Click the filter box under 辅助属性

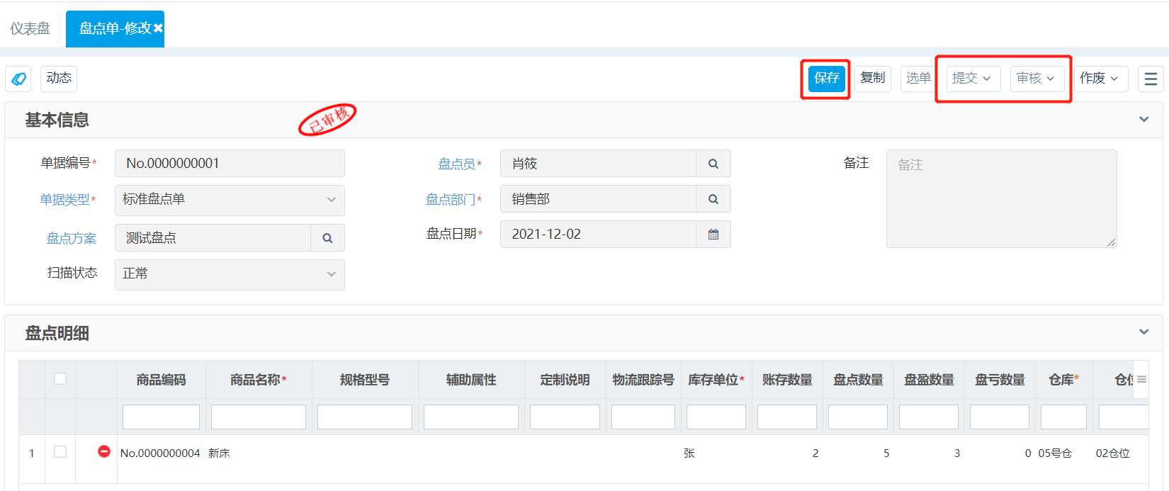click(471, 417)
